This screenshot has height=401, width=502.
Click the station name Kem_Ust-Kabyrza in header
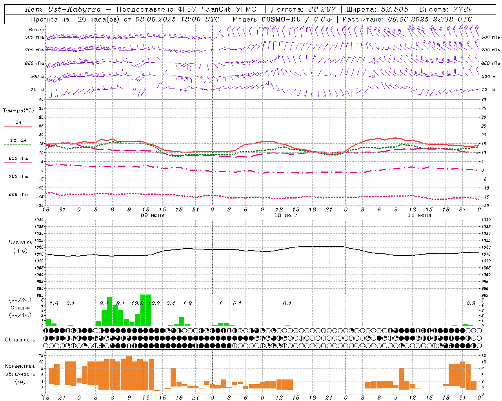point(63,9)
